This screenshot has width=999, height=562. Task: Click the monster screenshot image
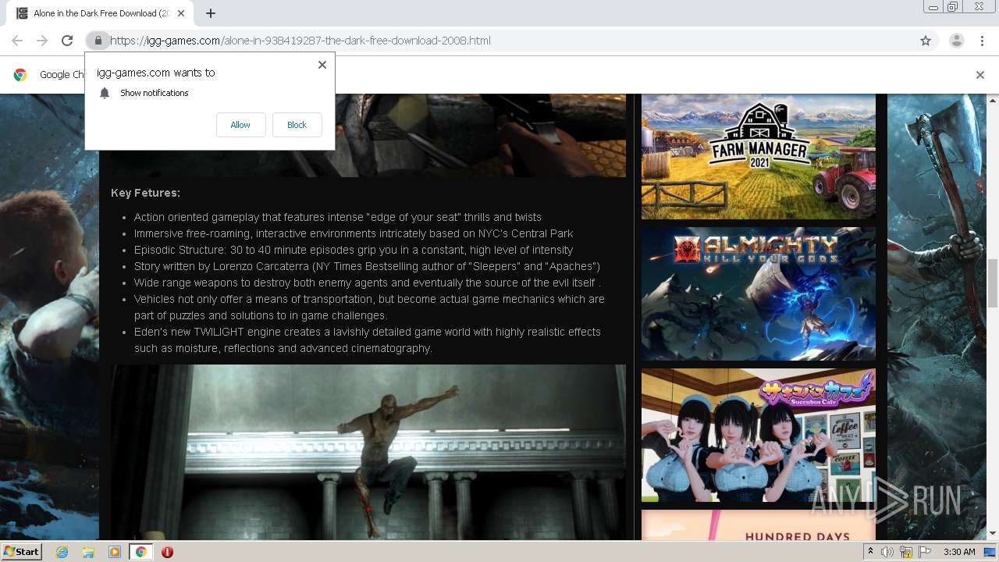point(368,452)
